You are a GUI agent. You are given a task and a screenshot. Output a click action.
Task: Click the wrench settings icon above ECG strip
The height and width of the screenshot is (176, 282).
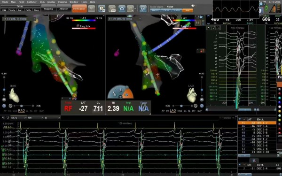pyautogui.click(x=3, y=118)
